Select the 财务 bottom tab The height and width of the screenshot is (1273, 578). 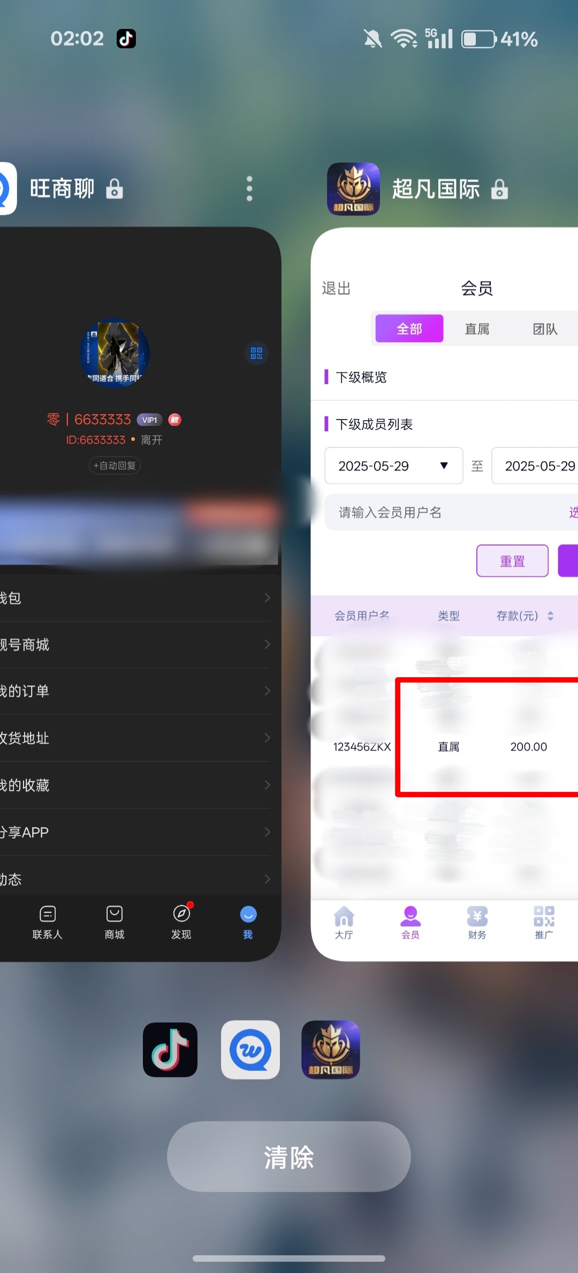click(477, 922)
